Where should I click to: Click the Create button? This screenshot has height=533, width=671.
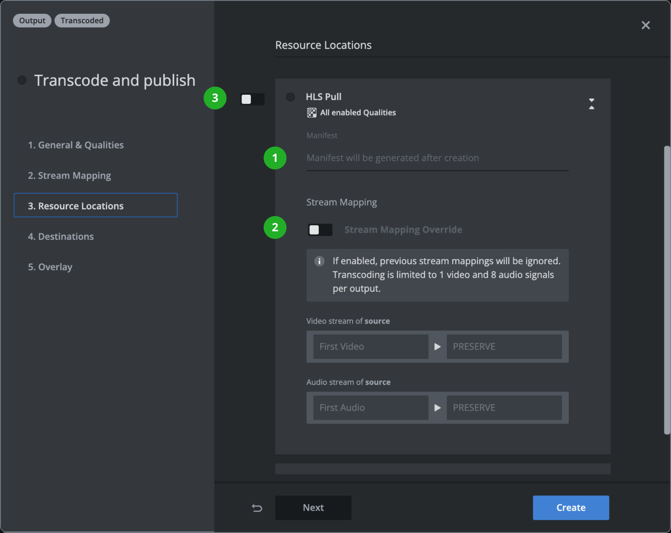point(571,508)
